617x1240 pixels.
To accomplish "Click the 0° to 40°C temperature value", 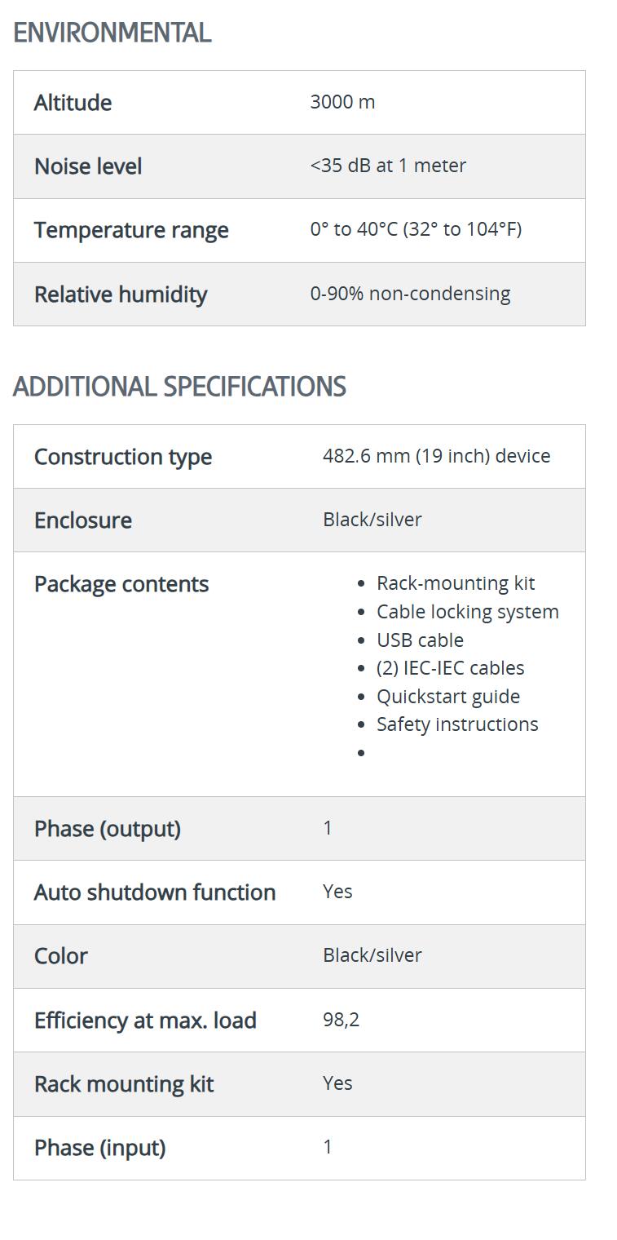I will click(416, 229).
